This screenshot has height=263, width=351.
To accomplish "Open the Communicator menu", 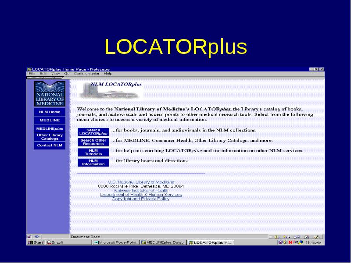I will (86, 74).
